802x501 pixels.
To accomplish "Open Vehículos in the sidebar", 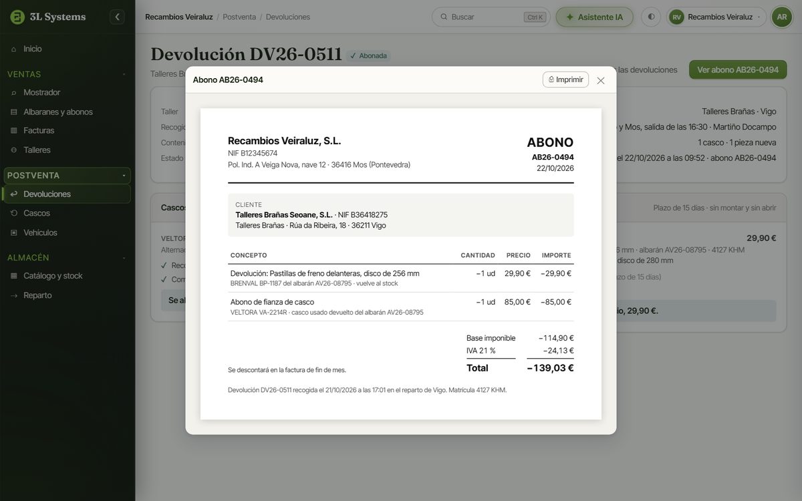I will pyautogui.click(x=68, y=232).
